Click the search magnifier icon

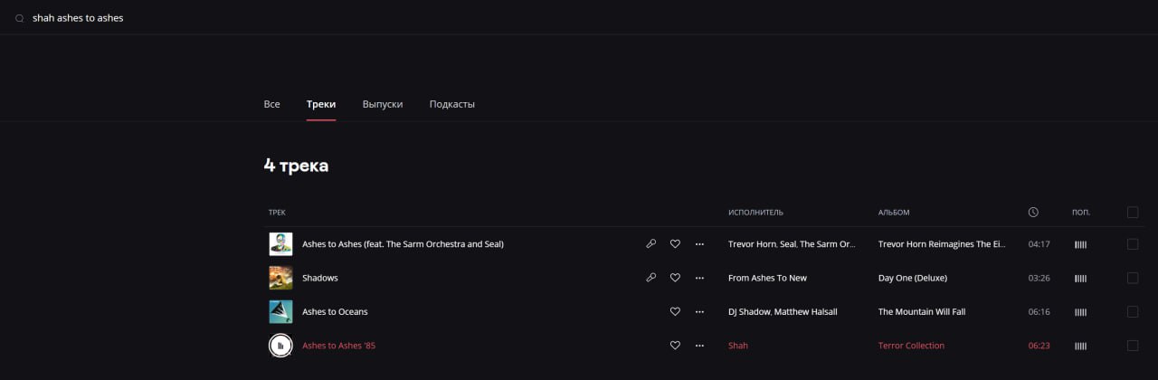pyautogui.click(x=19, y=18)
